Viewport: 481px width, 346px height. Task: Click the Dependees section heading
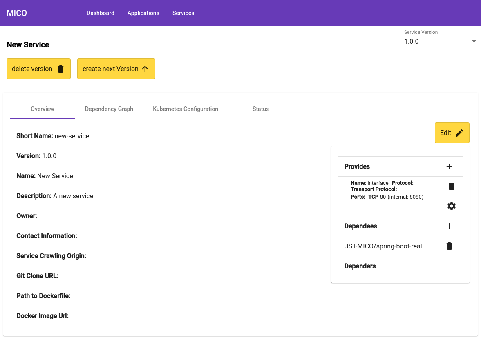360,226
